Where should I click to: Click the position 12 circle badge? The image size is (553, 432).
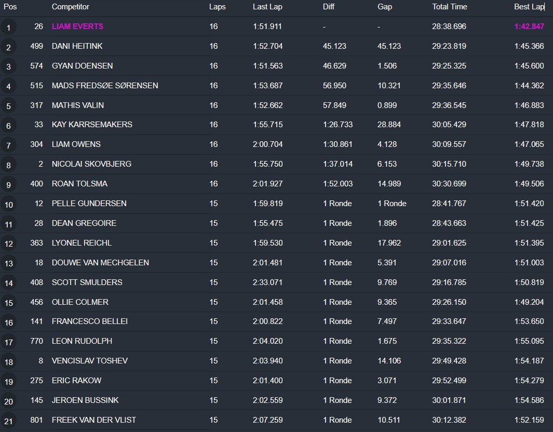click(x=8, y=244)
